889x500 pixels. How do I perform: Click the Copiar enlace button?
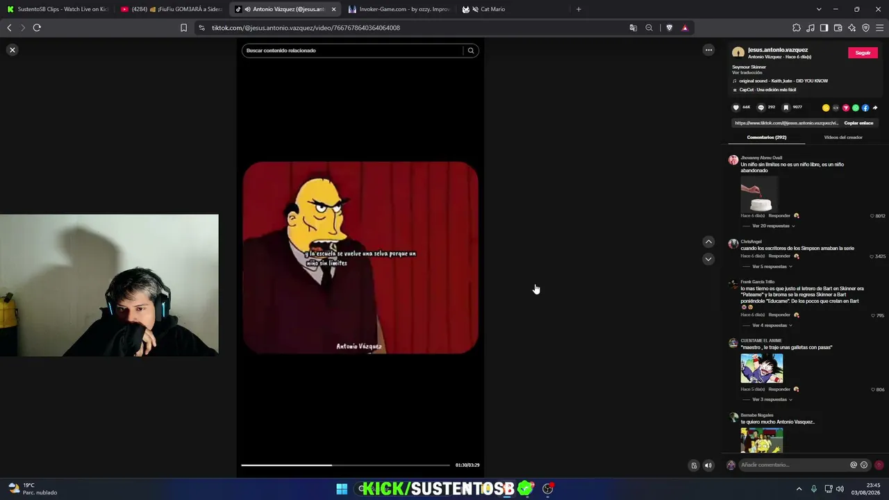858,123
